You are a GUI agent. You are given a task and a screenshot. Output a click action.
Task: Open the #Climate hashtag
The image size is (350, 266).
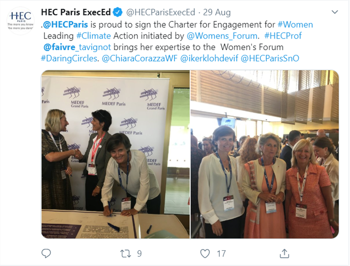pyautogui.click(x=93, y=36)
